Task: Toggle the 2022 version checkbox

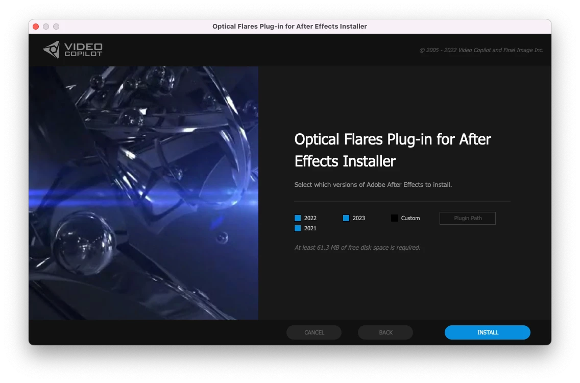Action: 297,218
